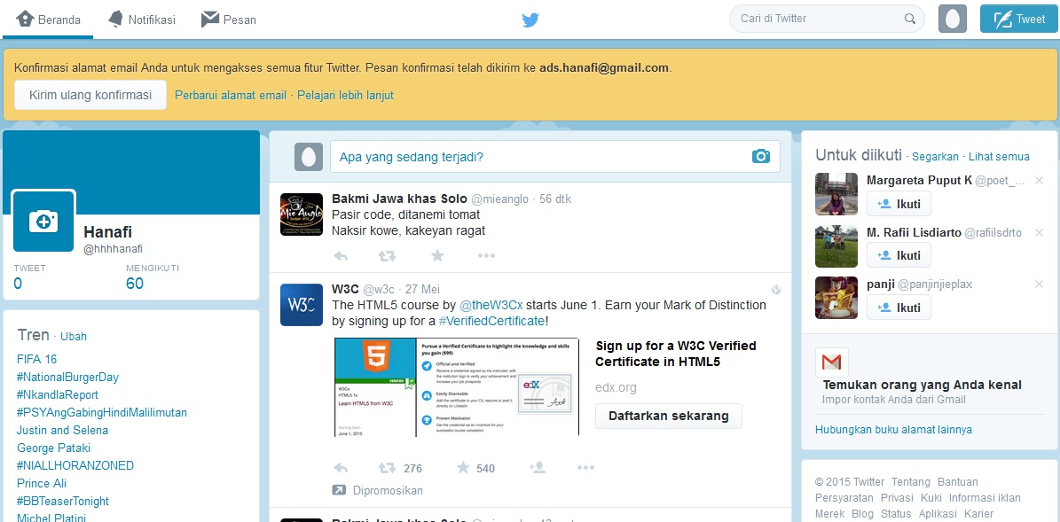Click Perbarui alamat email link
Viewport: 1060px width, 522px height.
click(x=231, y=95)
